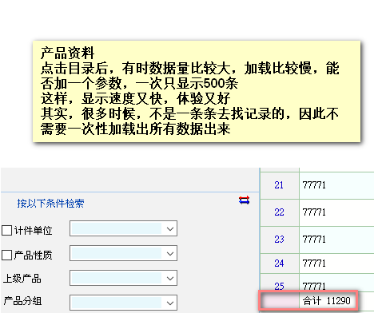Click the 77771 cell in row 23

[336, 240]
